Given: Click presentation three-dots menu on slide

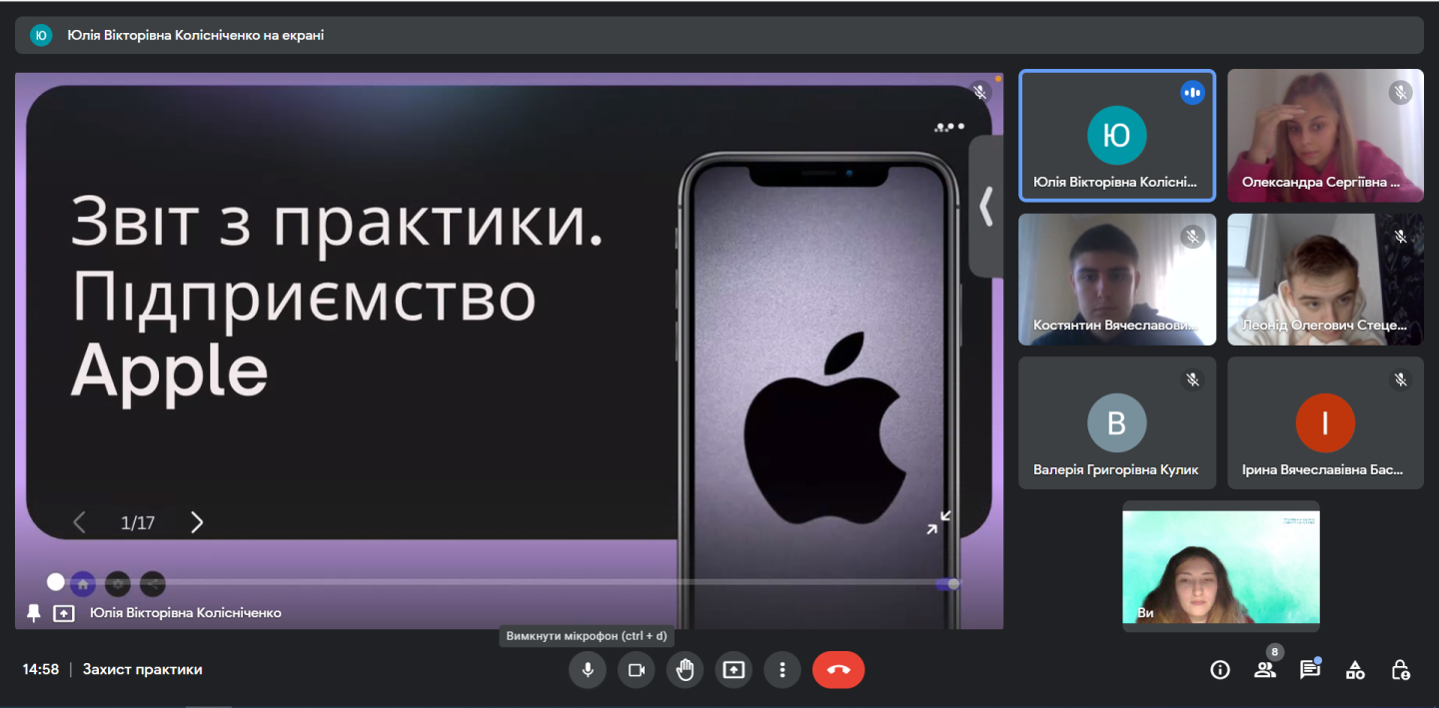Looking at the screenshot, I should [x=949, y=127].
